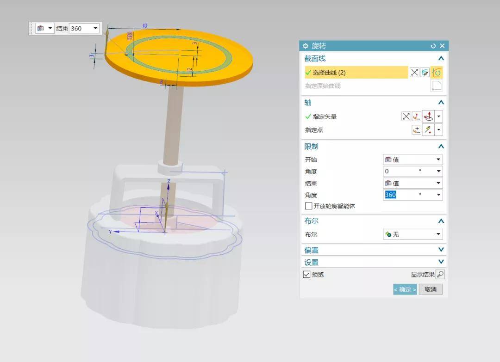Open the arrow menu of the dialog's 360 angle field

(x=439, y=195)
